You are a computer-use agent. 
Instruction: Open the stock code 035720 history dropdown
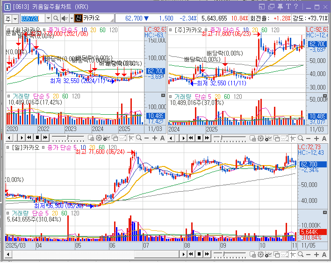(48, 19)
